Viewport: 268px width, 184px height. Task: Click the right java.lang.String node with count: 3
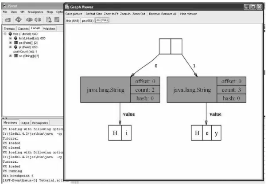click(x=206, y=90)
